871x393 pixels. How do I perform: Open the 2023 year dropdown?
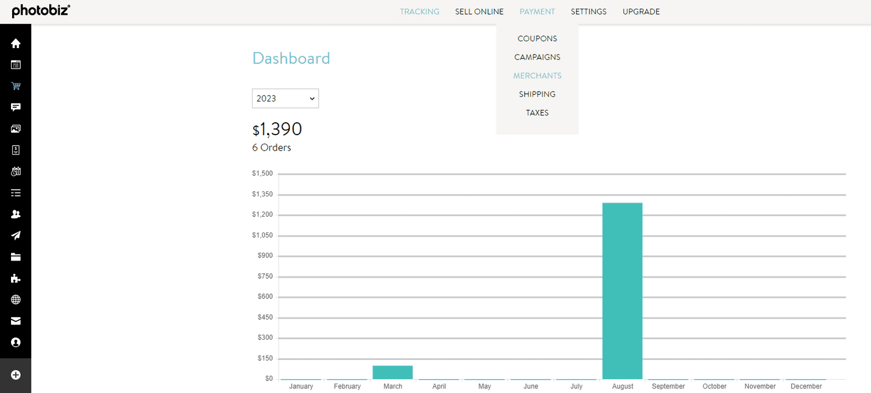[x=285, y=99]
